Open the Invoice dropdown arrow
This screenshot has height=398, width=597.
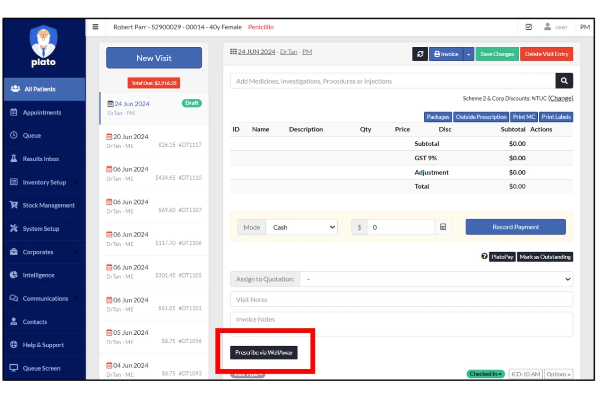tap(468, 54)
